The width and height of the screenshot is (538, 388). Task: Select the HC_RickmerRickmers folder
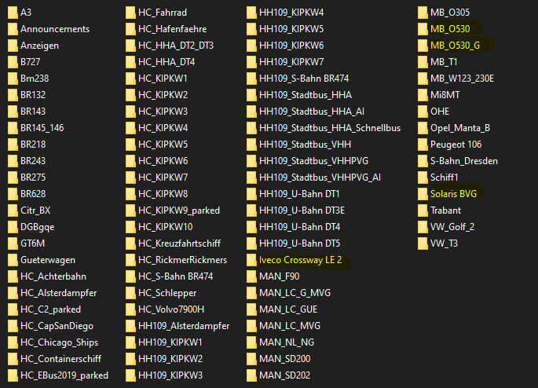(182, 260)
